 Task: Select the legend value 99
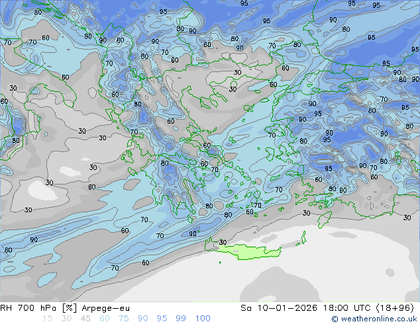tap(181, 319)
